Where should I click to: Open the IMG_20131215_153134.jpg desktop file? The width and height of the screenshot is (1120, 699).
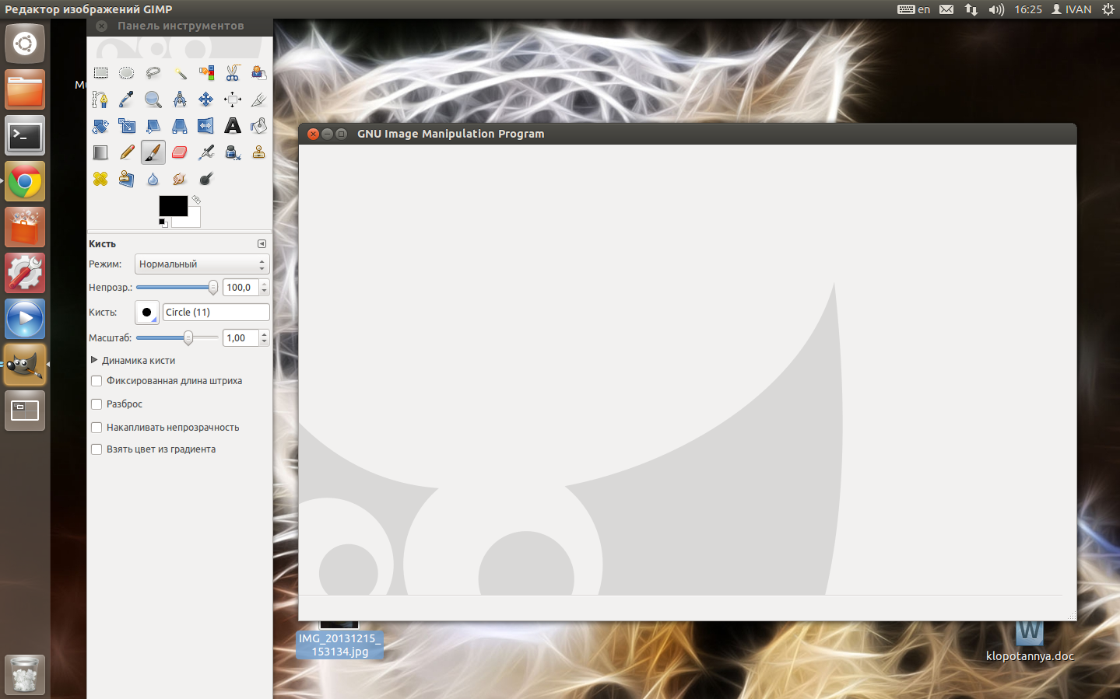pos(339,639)
